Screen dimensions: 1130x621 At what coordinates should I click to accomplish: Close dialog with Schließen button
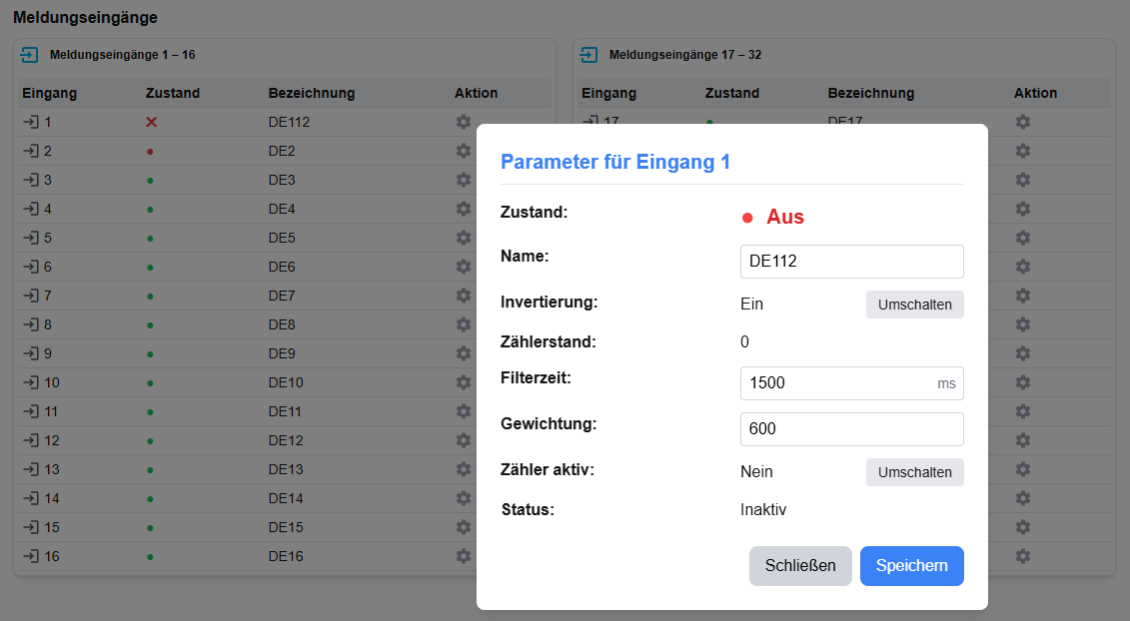click(x=799, y=566)
